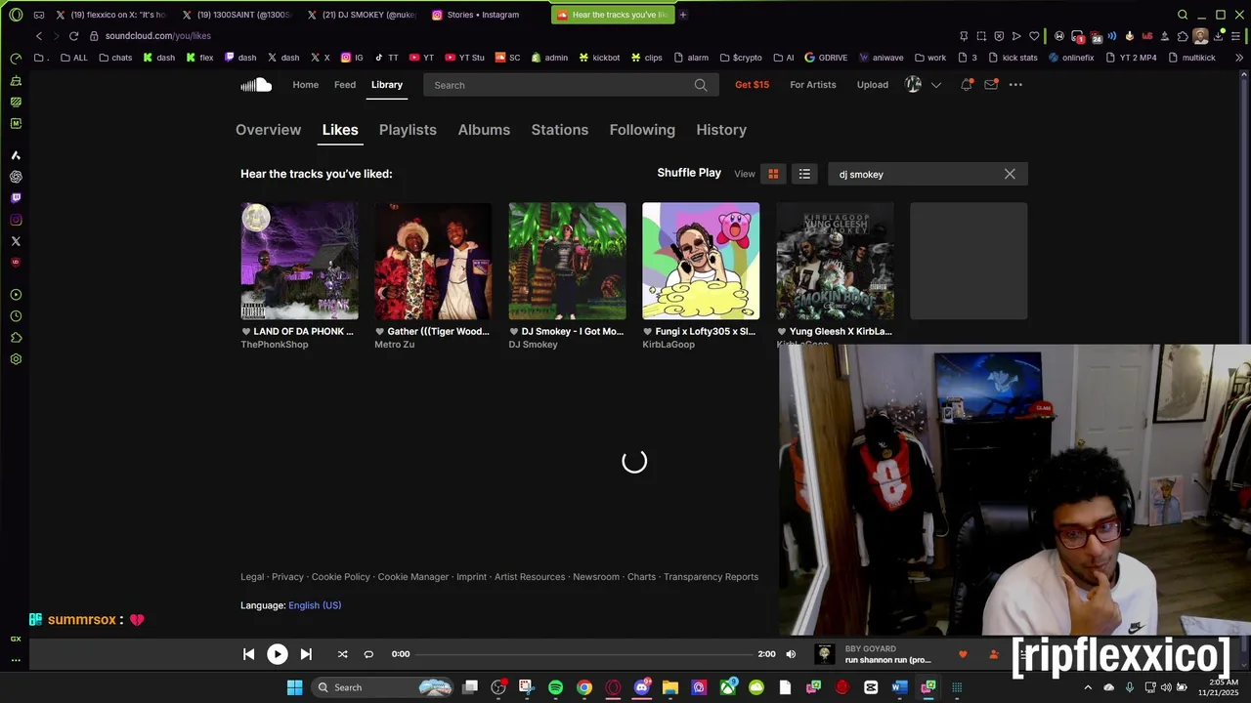Open ThePhonkShop artist link
Image resolution: width=1251 pixels, height=703 pixels.
pos(275,345)
